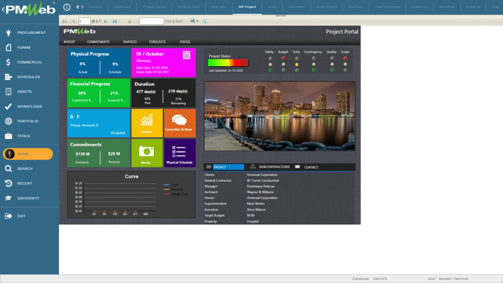Click the yellow Sche. status light

point(297,64)
